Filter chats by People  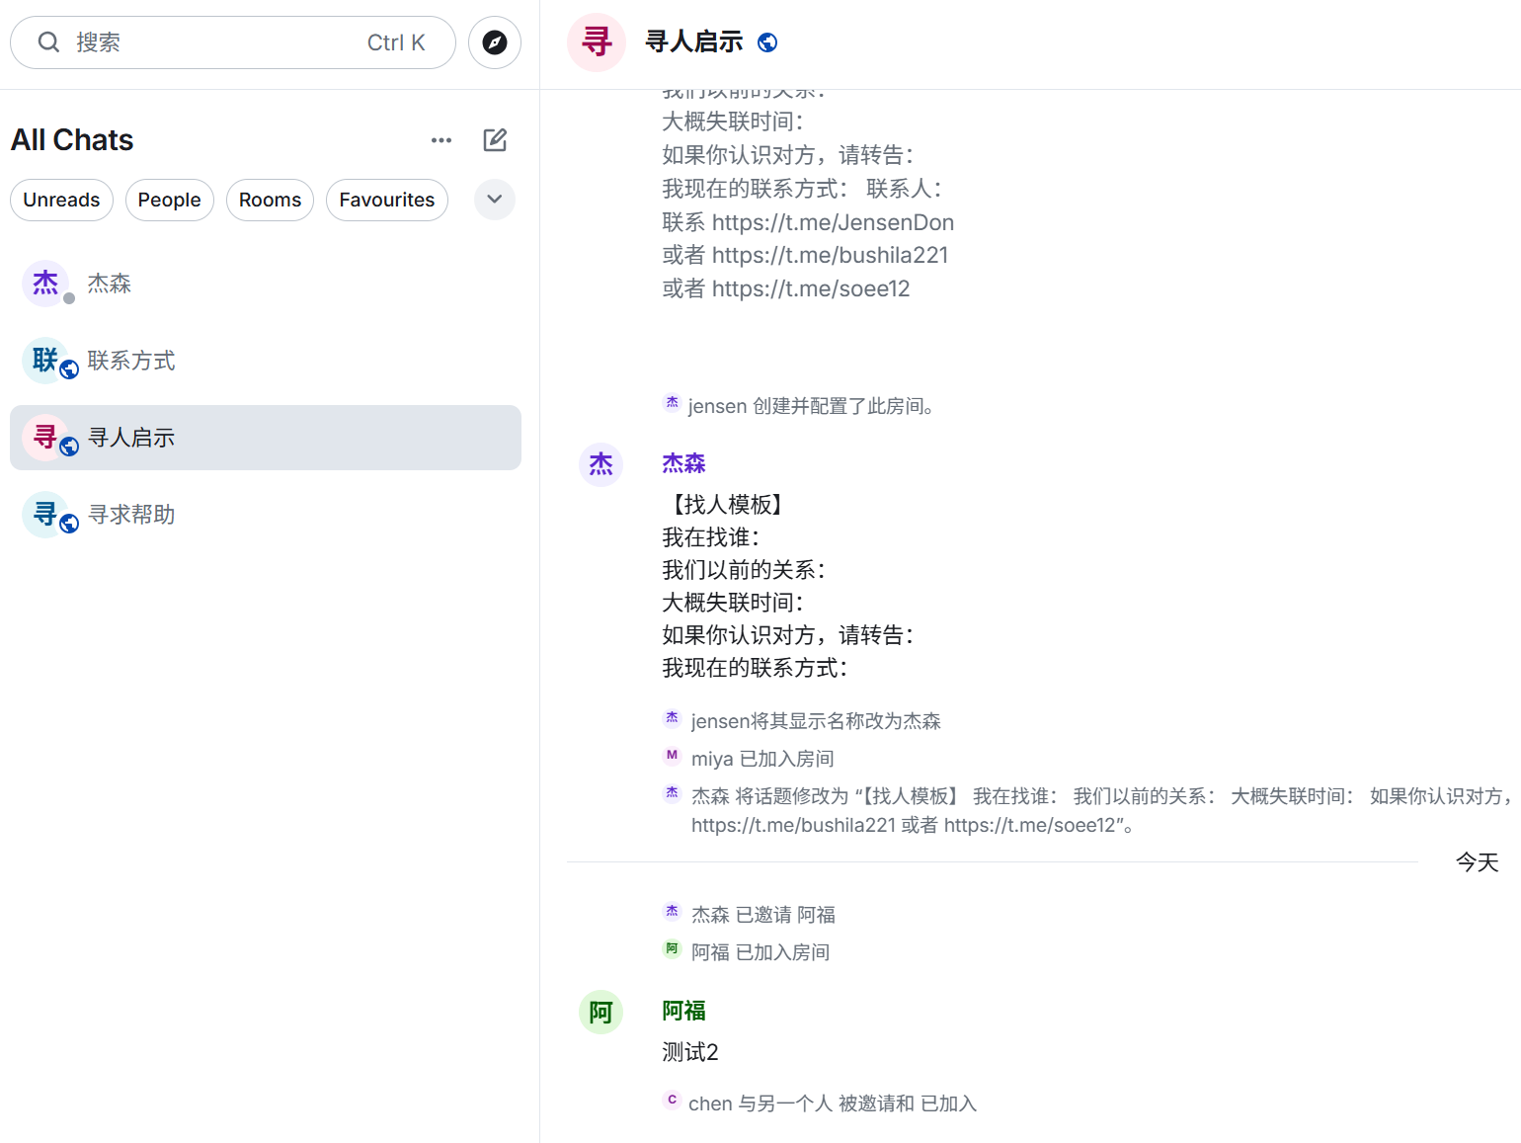170,200
